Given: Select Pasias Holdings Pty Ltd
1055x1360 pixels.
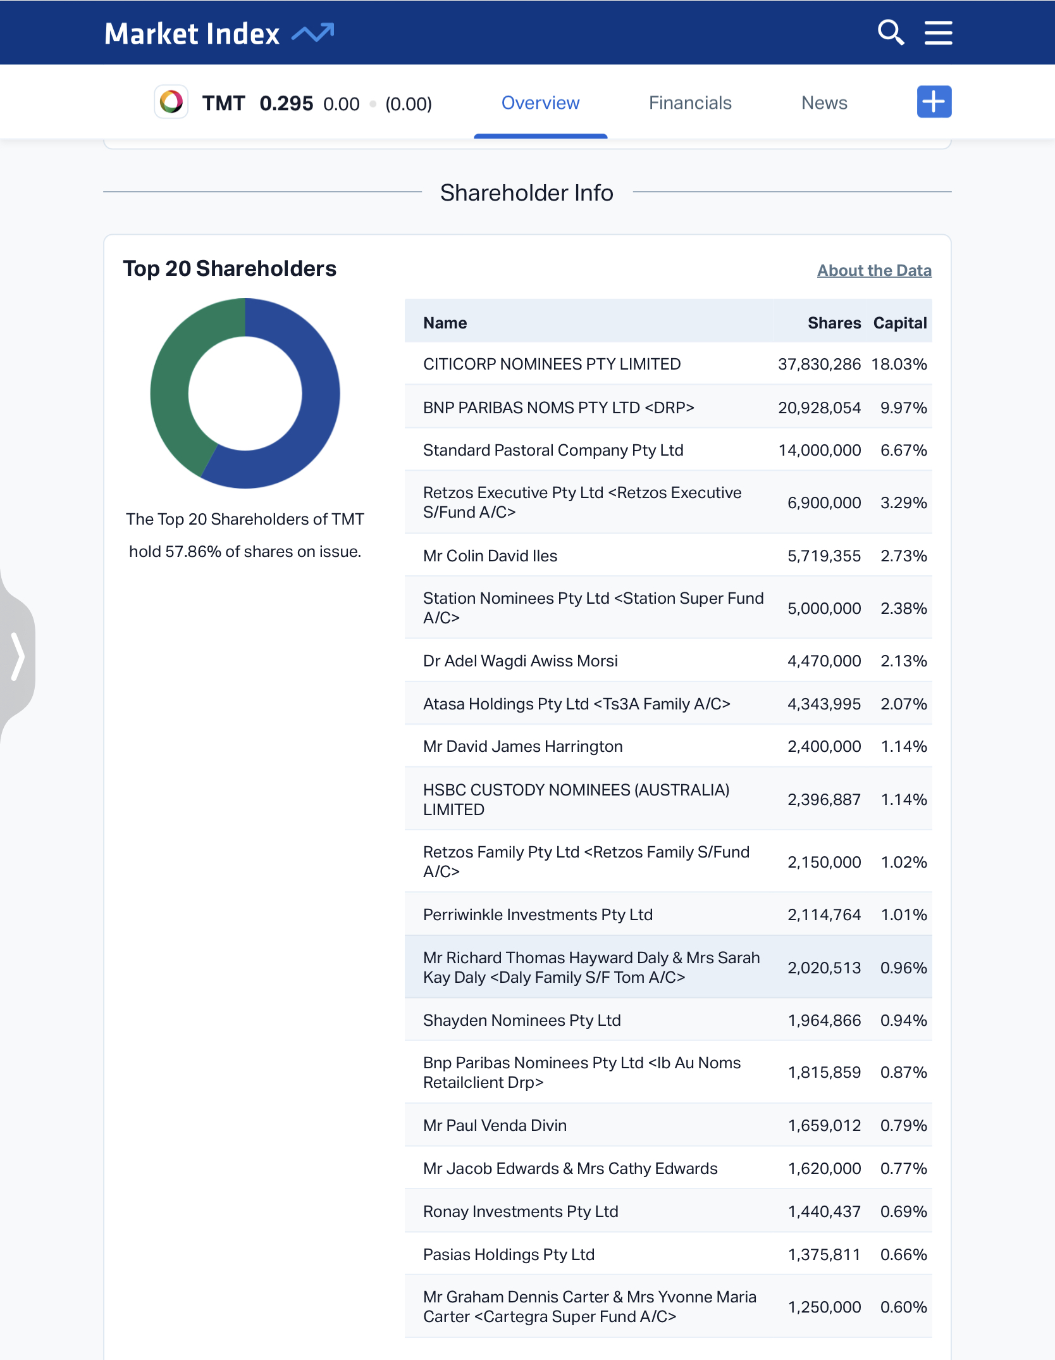Looking at the screenshot, I should click(509, 1255).
